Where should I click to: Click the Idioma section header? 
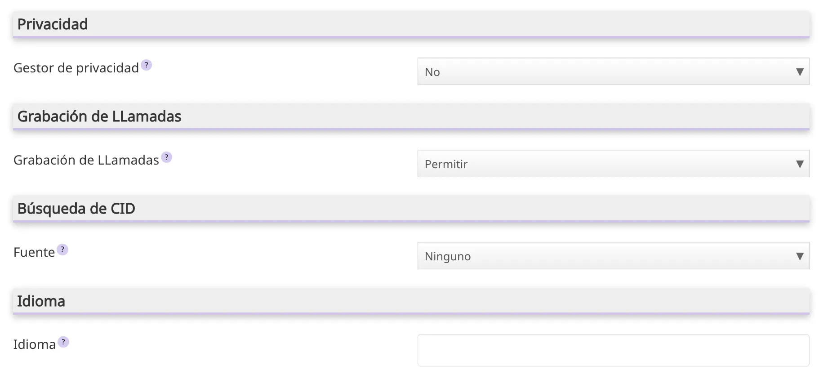pyautogui.click(x=41, y=301)
